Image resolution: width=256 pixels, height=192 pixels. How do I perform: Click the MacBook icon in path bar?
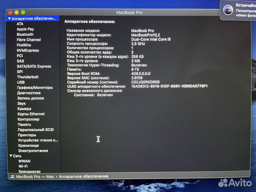click(x=12, y=176)
